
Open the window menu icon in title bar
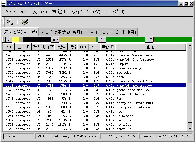tap(3, 3)
